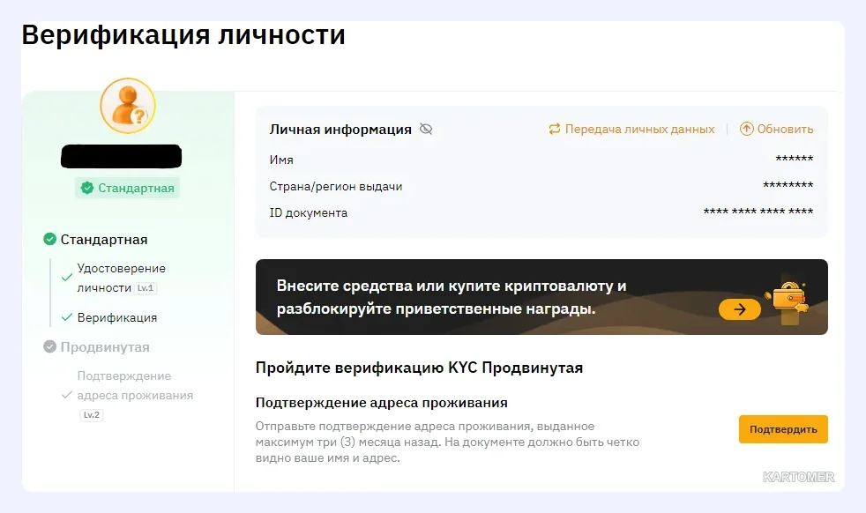
Task: Click the Передача личных данных link
Action: (639, 130)
